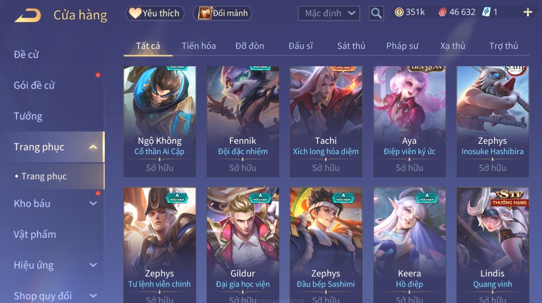Switch to the Pháp sư tab
Image resolution: width=542 pixels, height=303 pixels.
(x=402, y=46)
